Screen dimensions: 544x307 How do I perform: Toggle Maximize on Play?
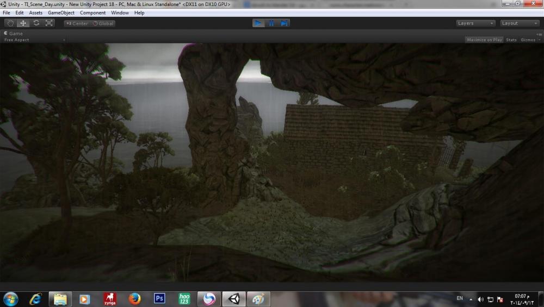pos(484,40)
